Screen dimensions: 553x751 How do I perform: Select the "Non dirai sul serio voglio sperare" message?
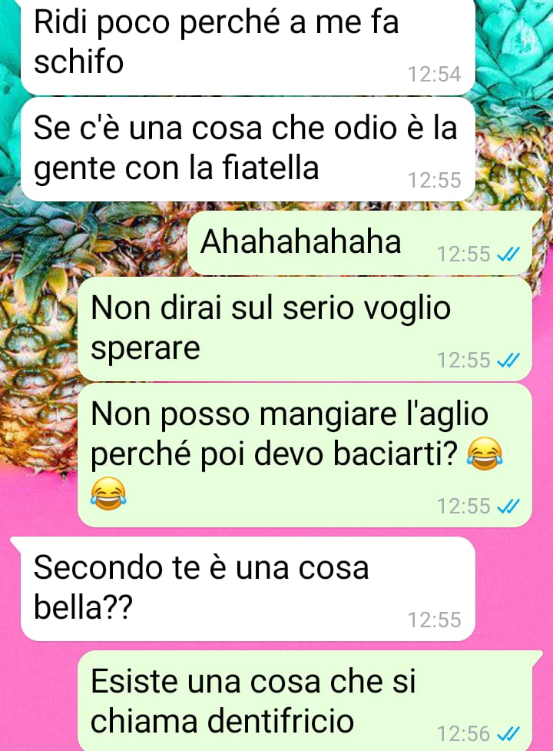[x=305, y=330]
